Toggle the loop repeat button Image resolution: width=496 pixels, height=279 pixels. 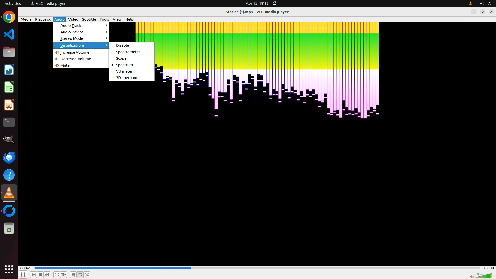[80, 275]
